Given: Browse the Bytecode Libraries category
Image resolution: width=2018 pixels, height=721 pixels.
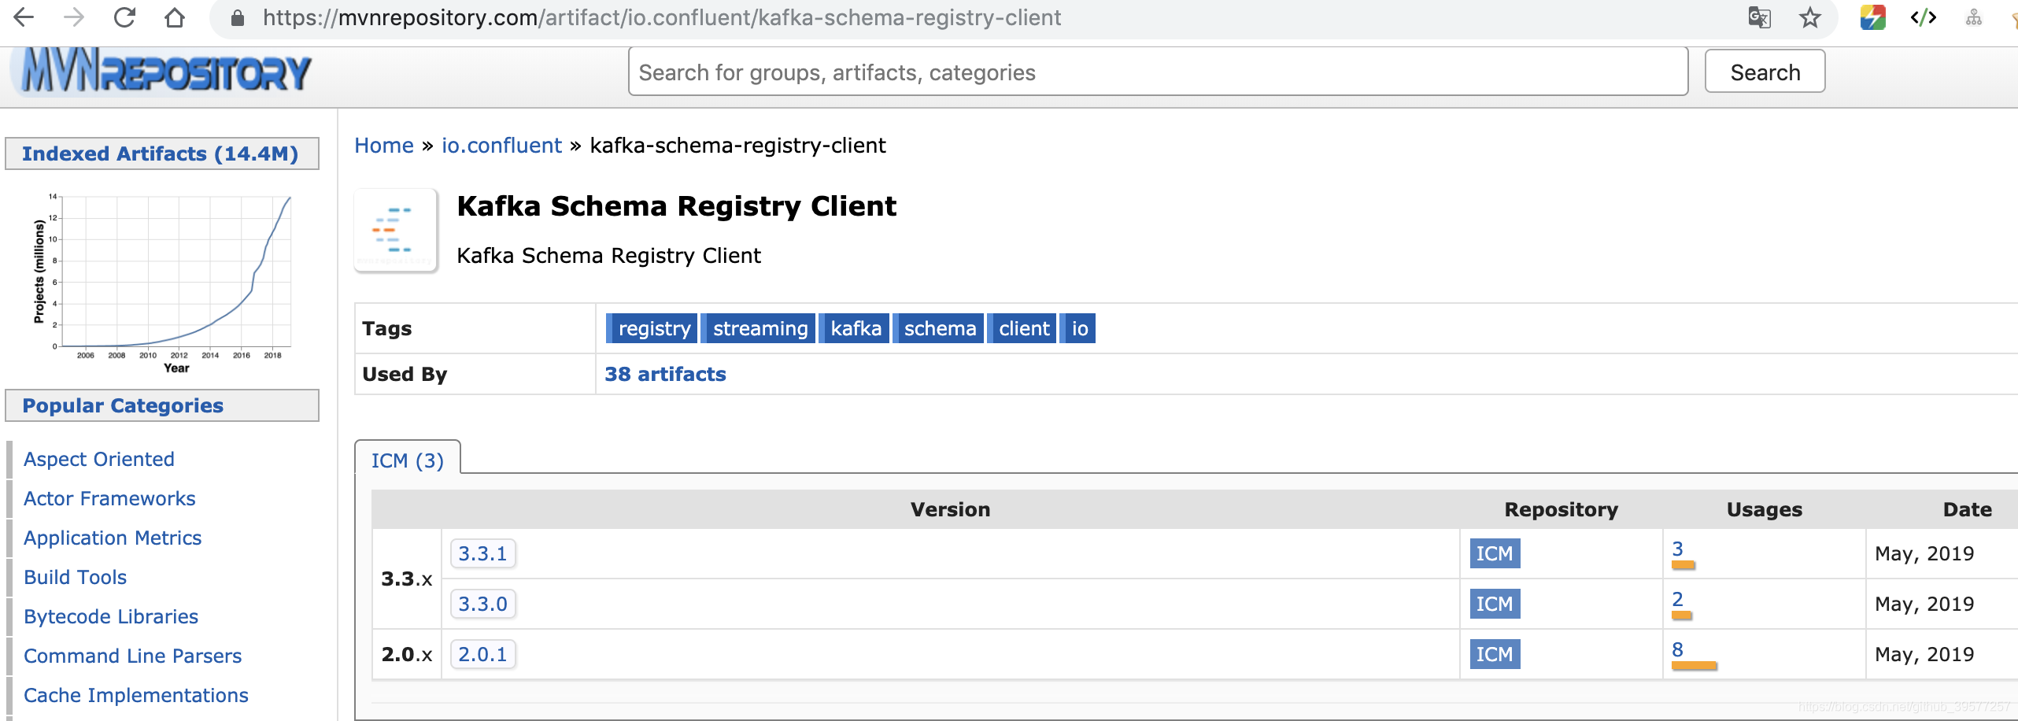Looking at the screenshot, I should (111, 616).
